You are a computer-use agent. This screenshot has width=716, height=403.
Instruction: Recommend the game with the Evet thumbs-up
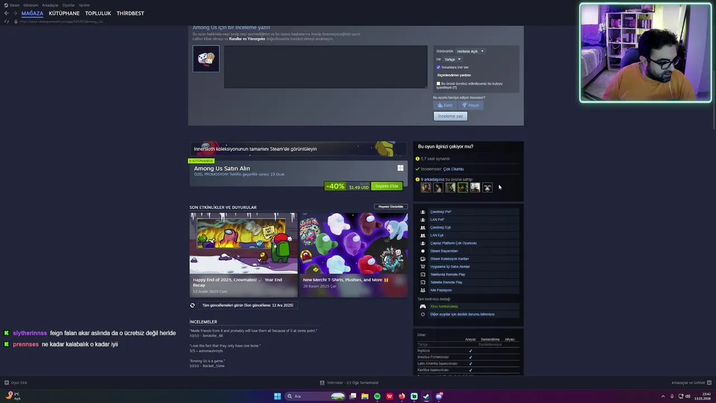click(445, 105)
